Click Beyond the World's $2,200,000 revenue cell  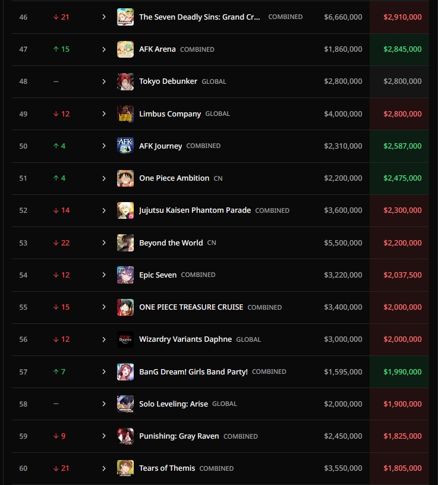402,242
